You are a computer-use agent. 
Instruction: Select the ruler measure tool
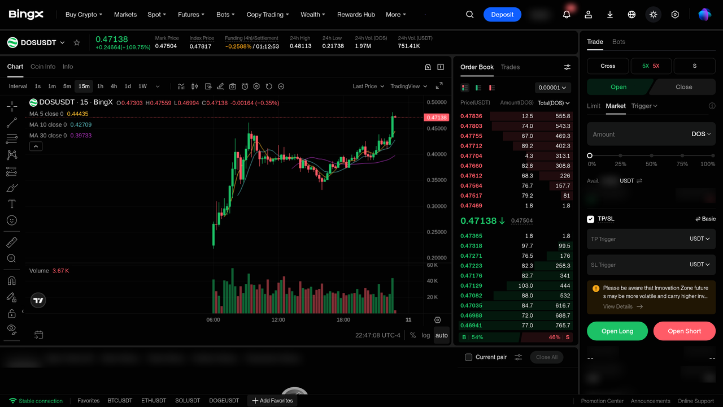(11, 243)
